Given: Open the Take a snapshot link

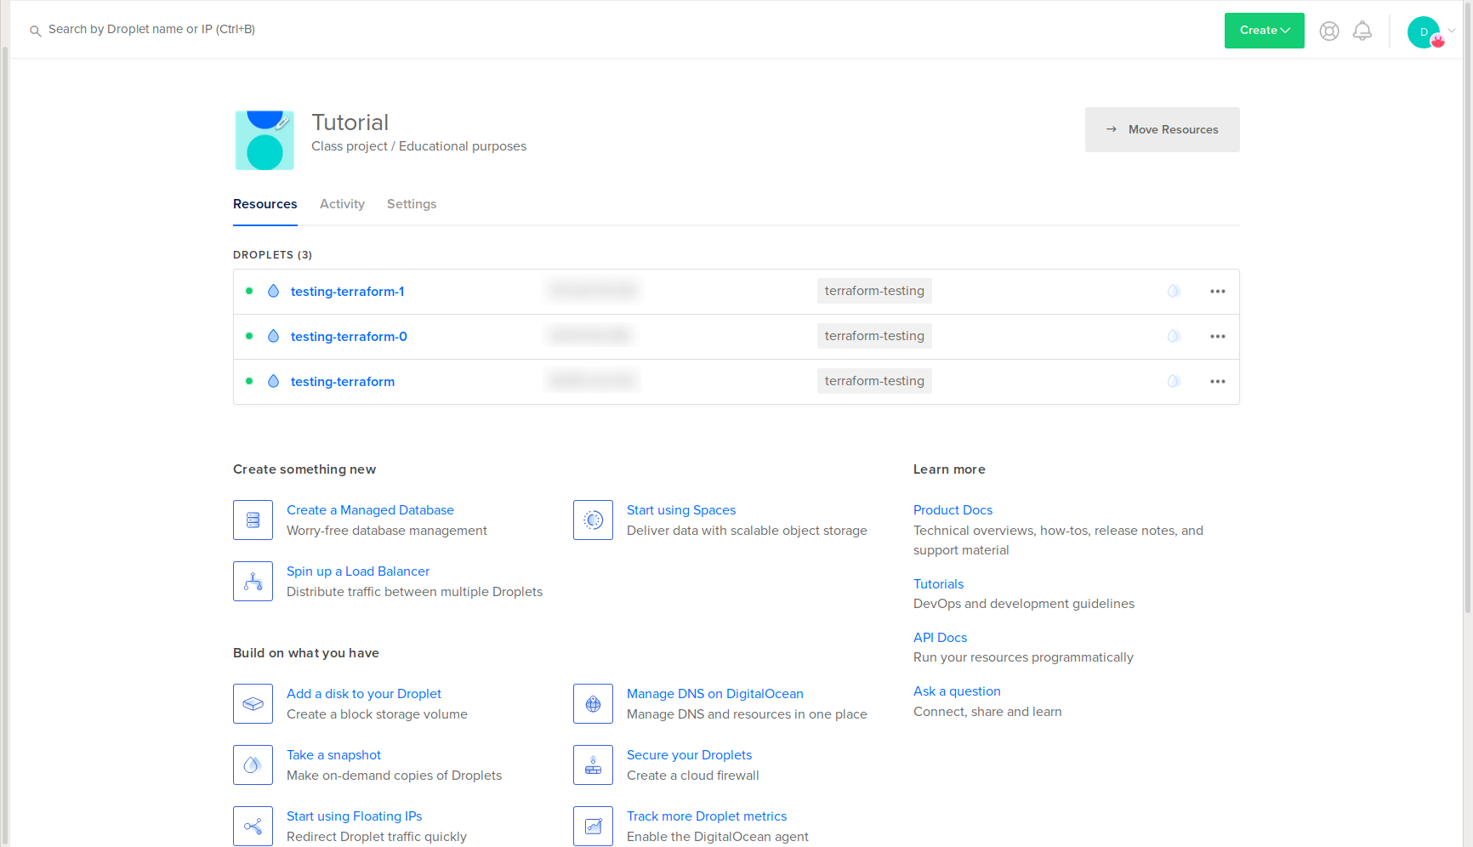Looking at the screenshot, I should [333, 755].
